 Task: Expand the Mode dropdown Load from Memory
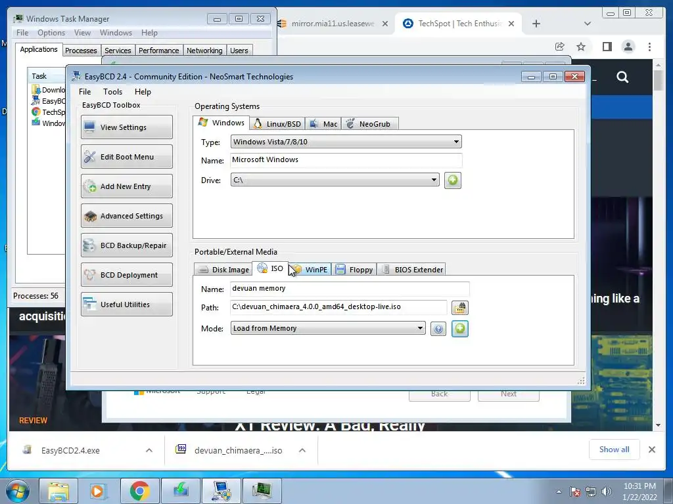pyautogui.click(x=328, y=328)
